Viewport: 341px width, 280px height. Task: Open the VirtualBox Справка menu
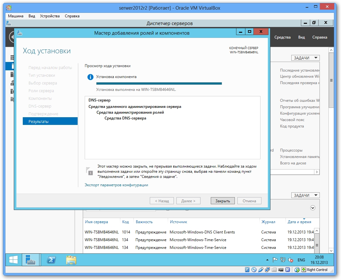click(72, 16)
